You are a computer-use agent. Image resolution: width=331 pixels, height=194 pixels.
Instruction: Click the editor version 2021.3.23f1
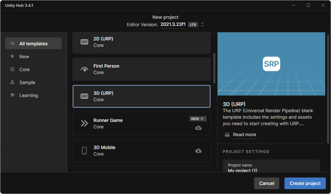click(173, 24)
